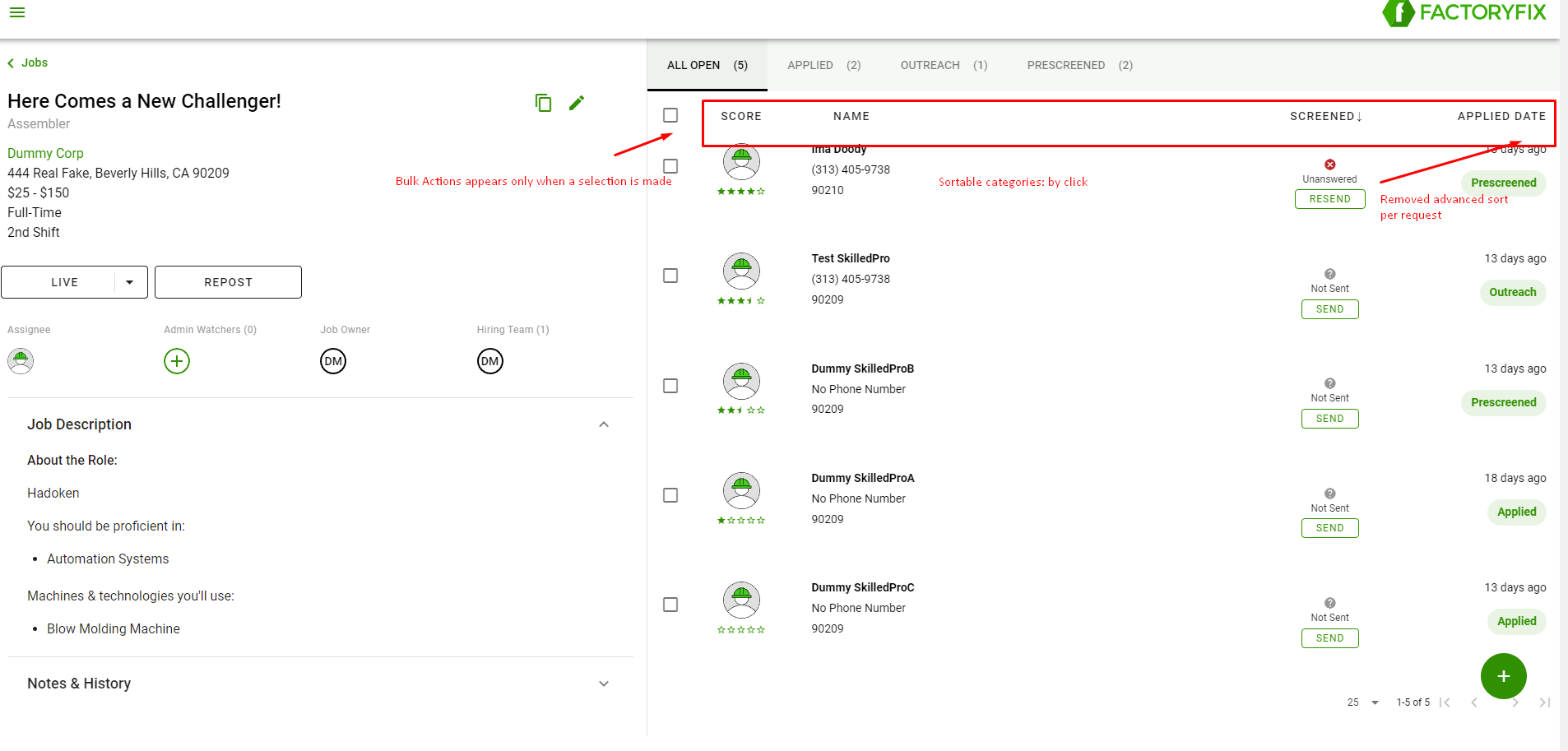Expand the Notes & History section
The image size is (1568, 751).
pos(604,684)
